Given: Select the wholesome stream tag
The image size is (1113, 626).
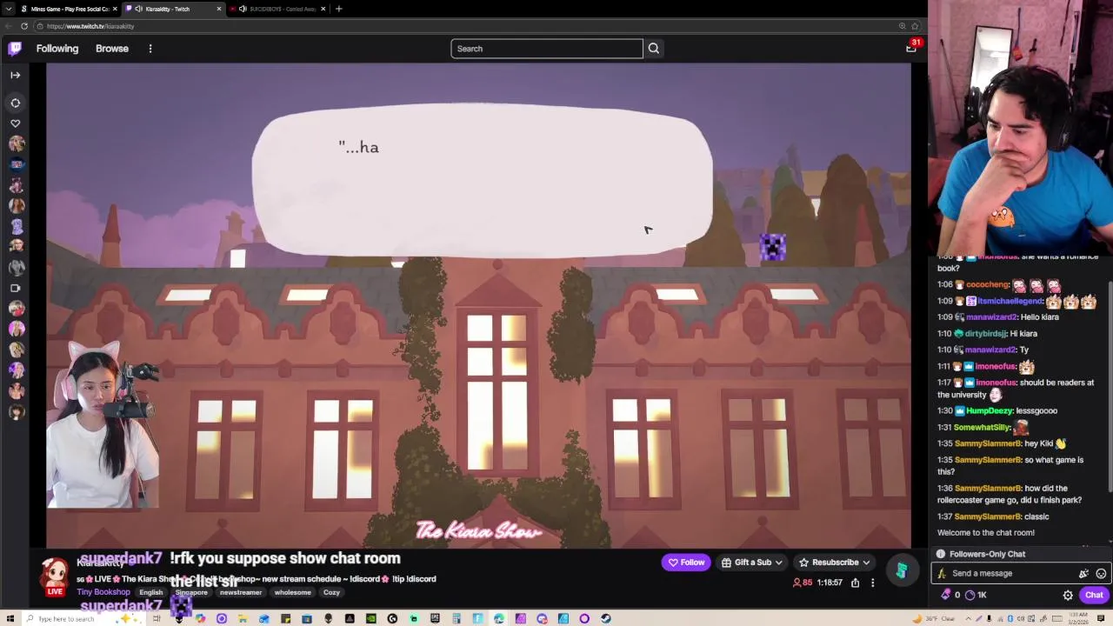Looking at the screenshot, I should tap(292, 593).
